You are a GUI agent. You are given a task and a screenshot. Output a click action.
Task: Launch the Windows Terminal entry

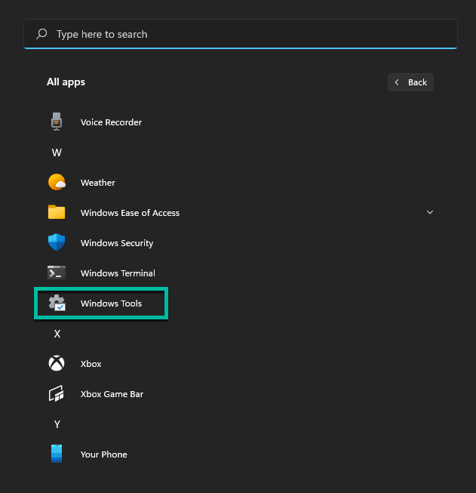pos(118,273)
